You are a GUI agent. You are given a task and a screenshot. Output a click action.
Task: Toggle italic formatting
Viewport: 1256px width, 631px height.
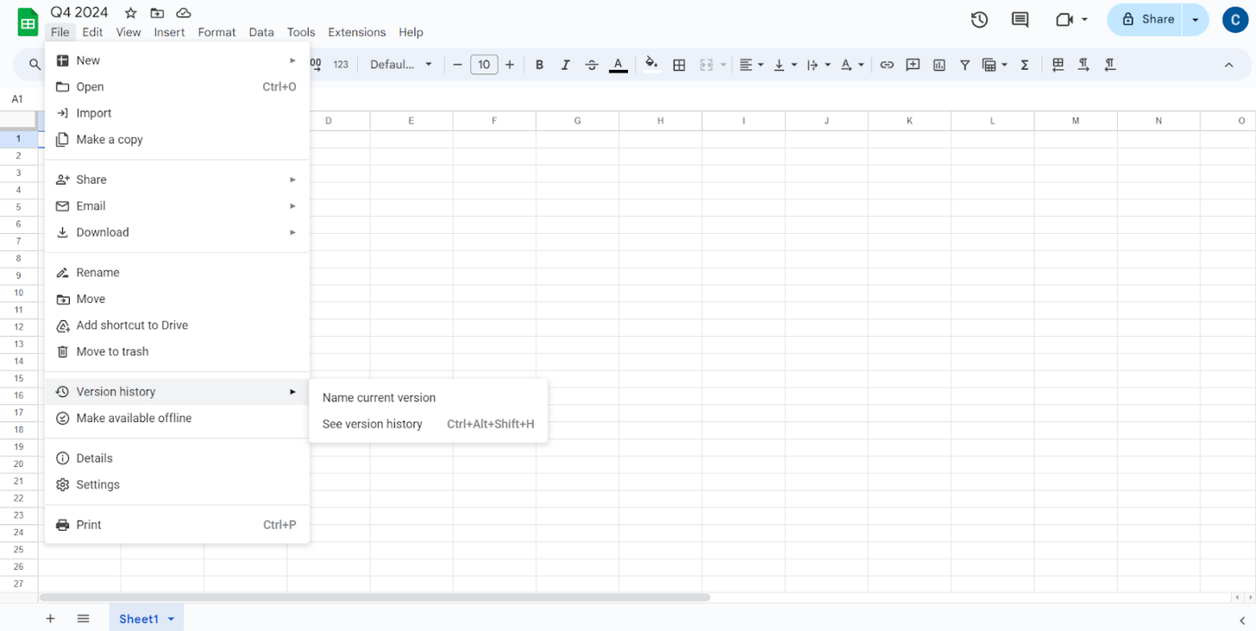pyautogui.click(x=565, y=65)
